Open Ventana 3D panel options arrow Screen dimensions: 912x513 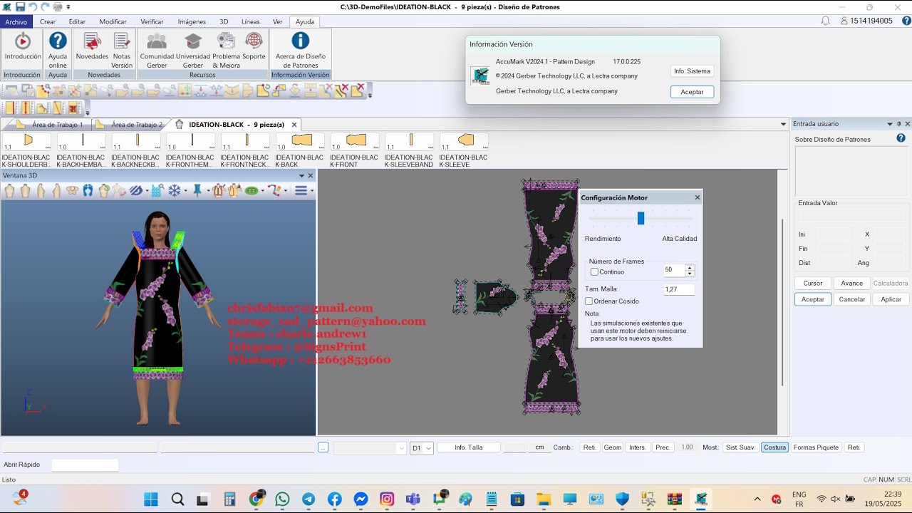pyautogui.click(x=301, y=175)
